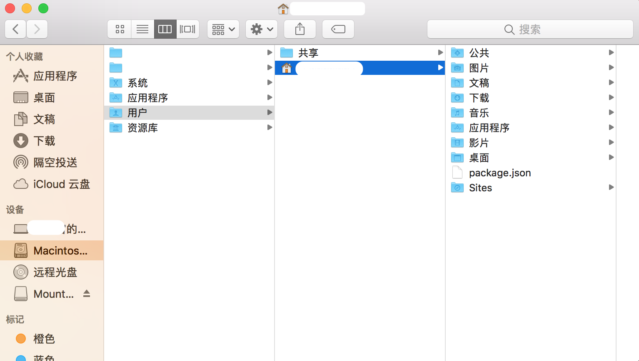Click the 资源库 folder library icon
This screenshot has height=361, width=639.
coord(116,128)
